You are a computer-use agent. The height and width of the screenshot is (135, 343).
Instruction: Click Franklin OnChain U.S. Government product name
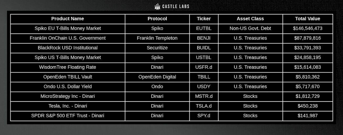pyautogui.click(x=68, y=38)
